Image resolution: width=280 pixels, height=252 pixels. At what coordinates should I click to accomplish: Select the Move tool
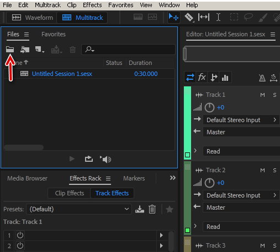(x=173, y=18)
